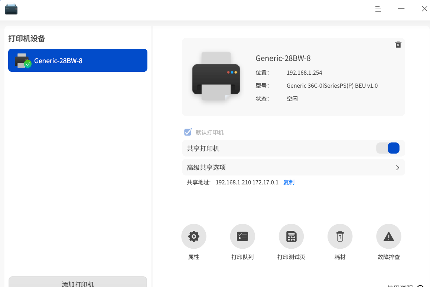Click the 打印测试页 test page icon

click(x=291, y=236)
